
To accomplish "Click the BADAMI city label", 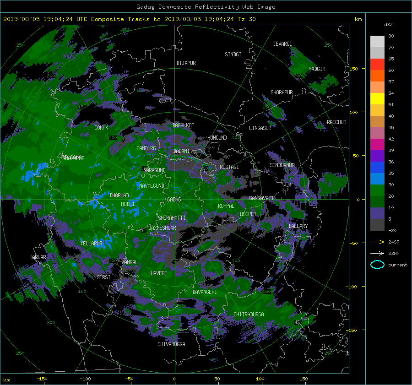I will click(x=181, y=151).
